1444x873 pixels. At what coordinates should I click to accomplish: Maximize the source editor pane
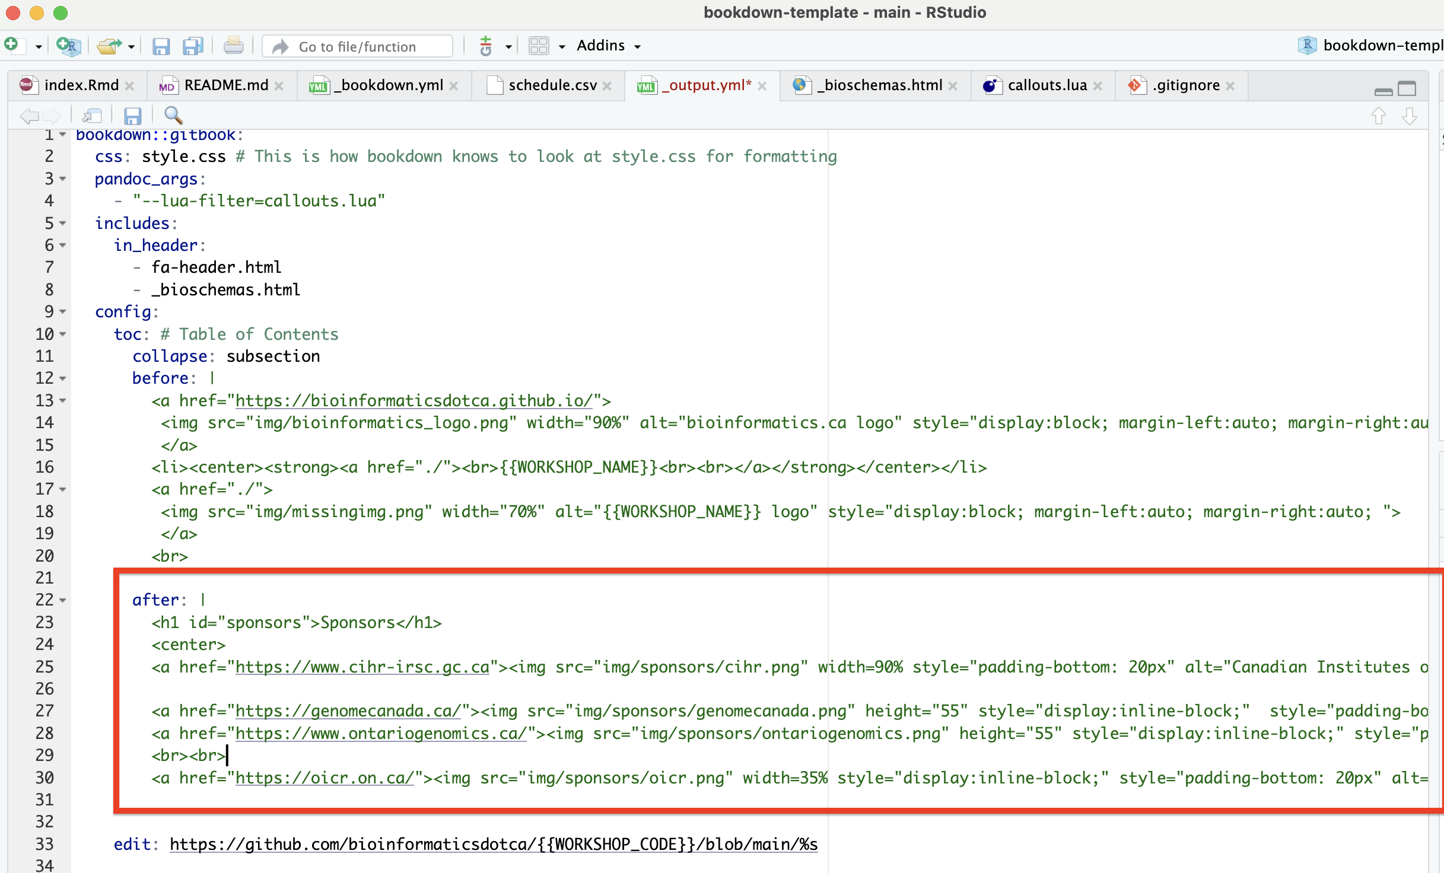tap(1407, 89)
